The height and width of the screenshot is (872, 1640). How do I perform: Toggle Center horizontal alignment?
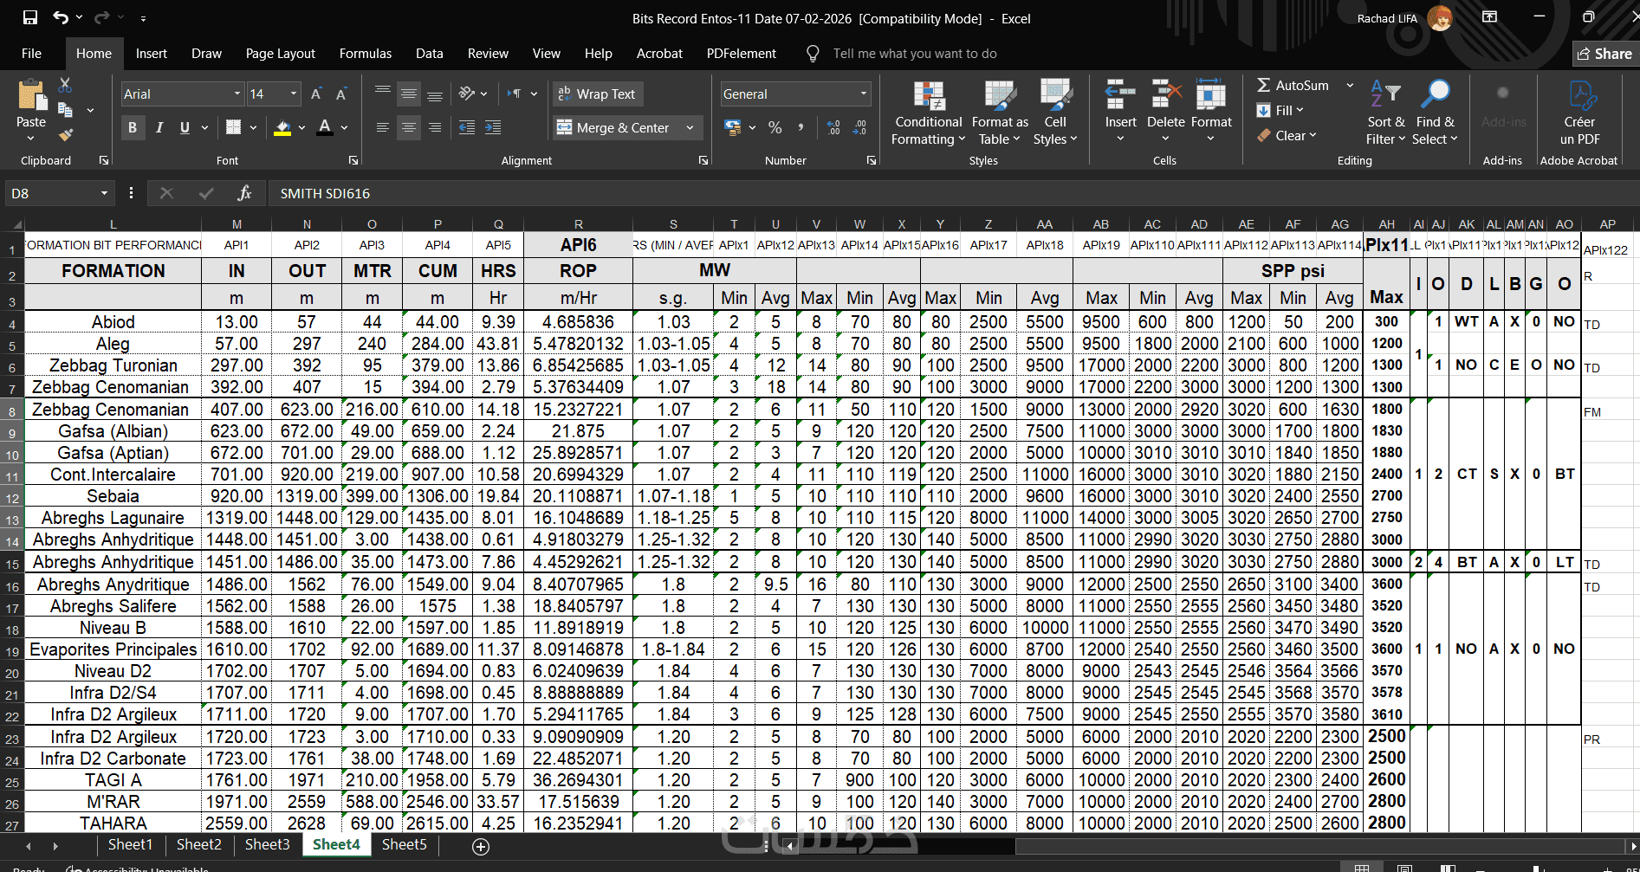(x=409, y=127)
